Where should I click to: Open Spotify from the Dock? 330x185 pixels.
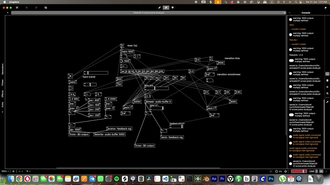coord(117,179)
